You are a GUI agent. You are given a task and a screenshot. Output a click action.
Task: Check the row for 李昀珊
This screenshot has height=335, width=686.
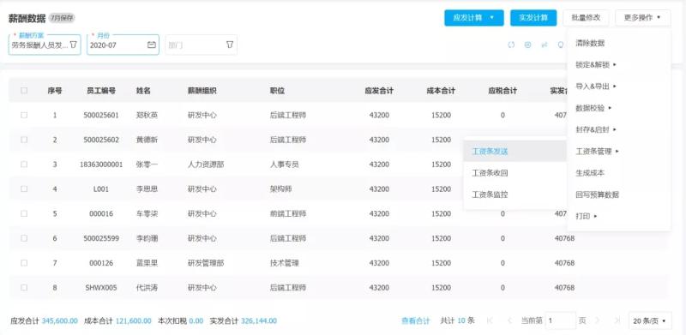pyautogui.click(x=24, y=238)
